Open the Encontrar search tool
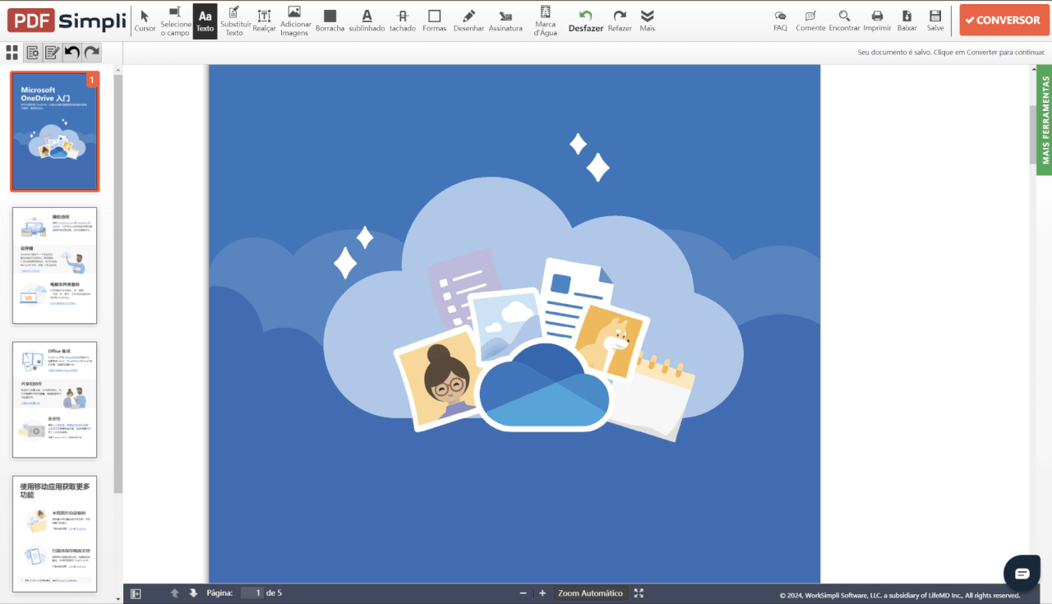 point(844,21)
